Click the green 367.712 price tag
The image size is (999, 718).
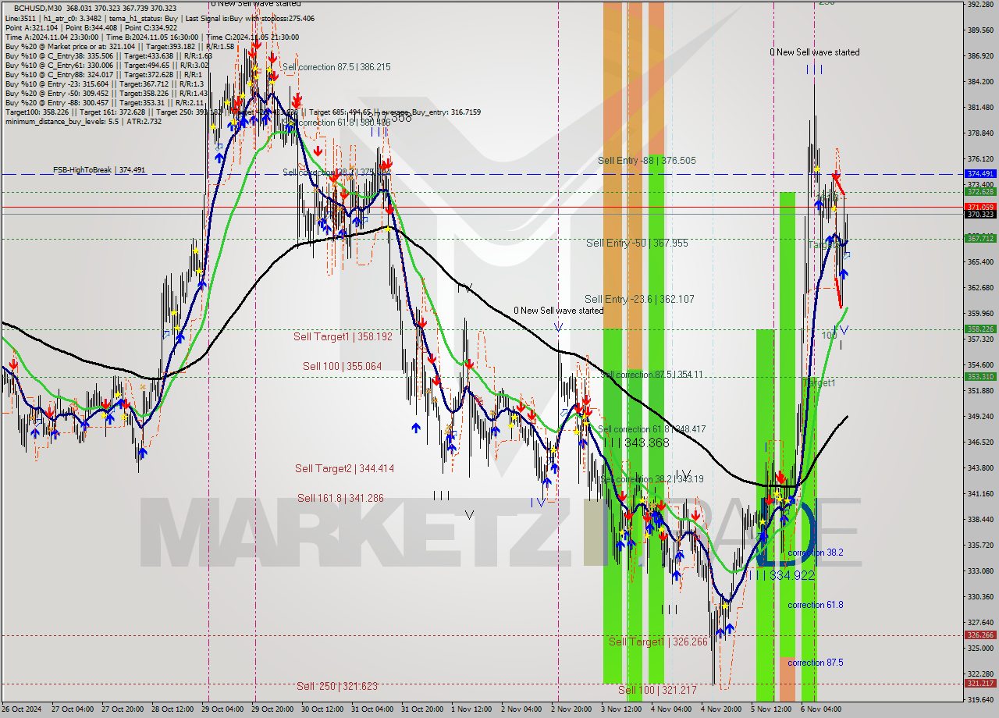coord(980,238)
